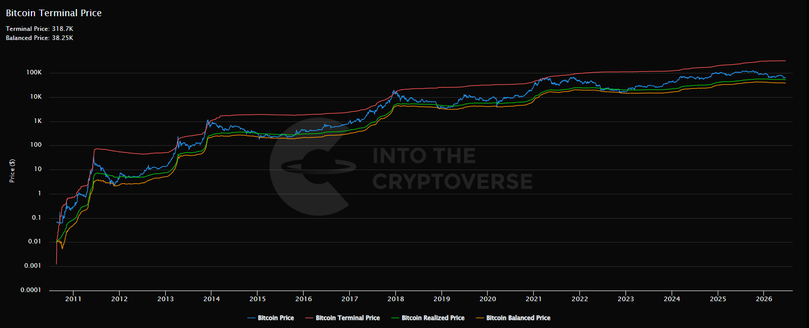Click the 2024 x-axis label
Image resolution: width=809 pixels, height=328 pixels.
[672, 299]
